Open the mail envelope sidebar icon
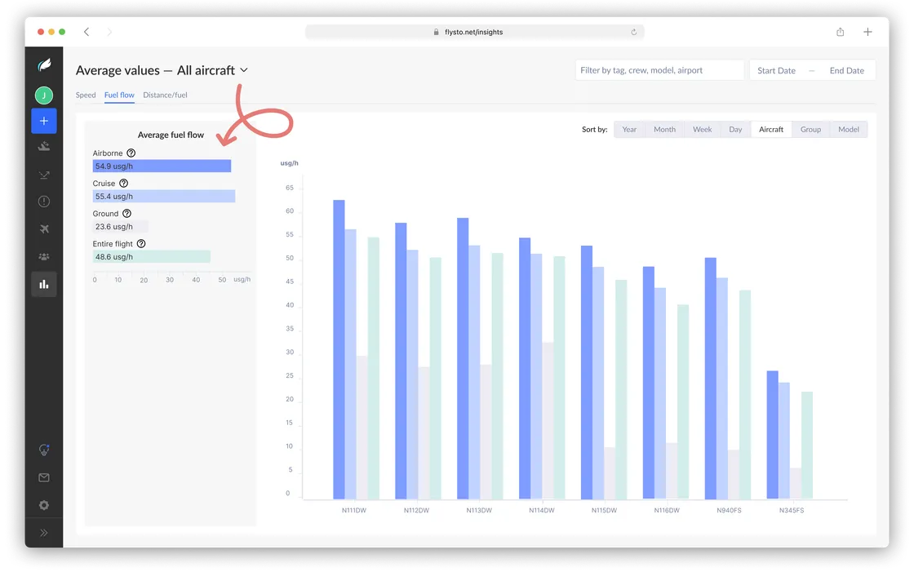The height and width of the screenshot is (581, 914). pos(44,478)
